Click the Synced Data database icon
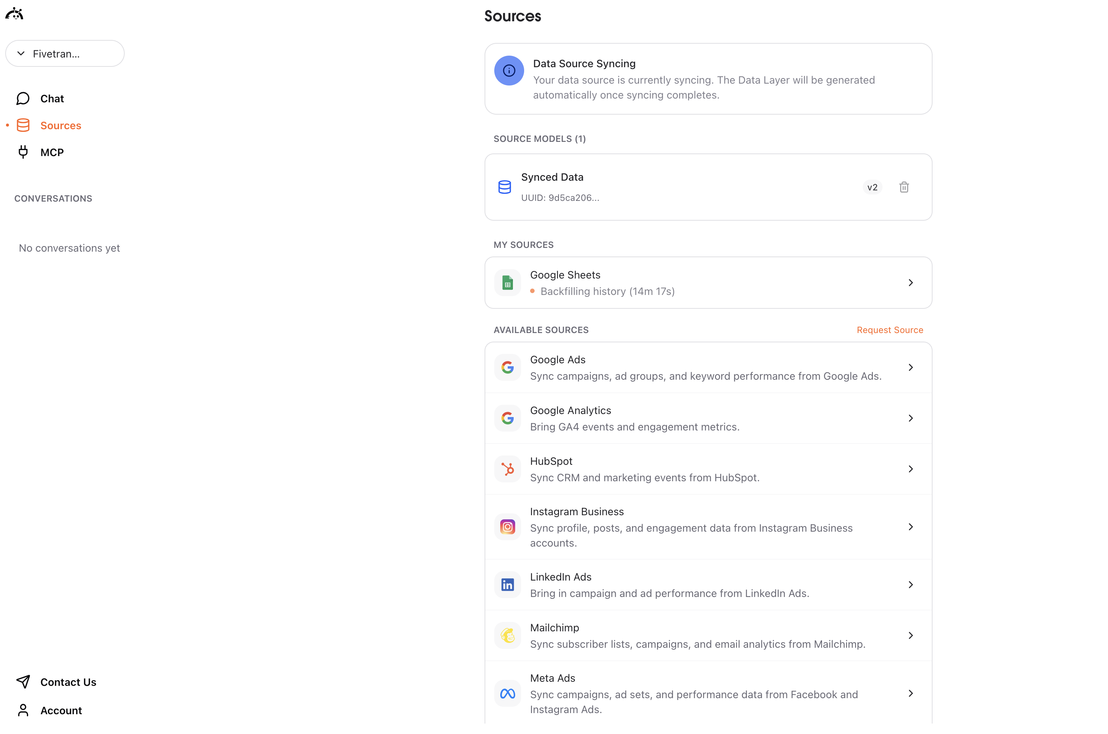 click(x=504, y=187)
